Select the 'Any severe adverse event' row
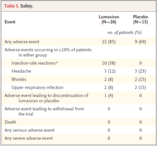The image size is (157, 146). pyautogui.click(x=29, y=138)
